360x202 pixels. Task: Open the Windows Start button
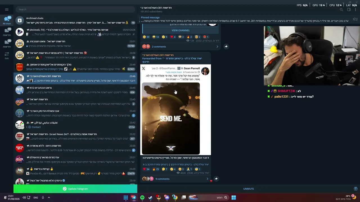[233, 198]
